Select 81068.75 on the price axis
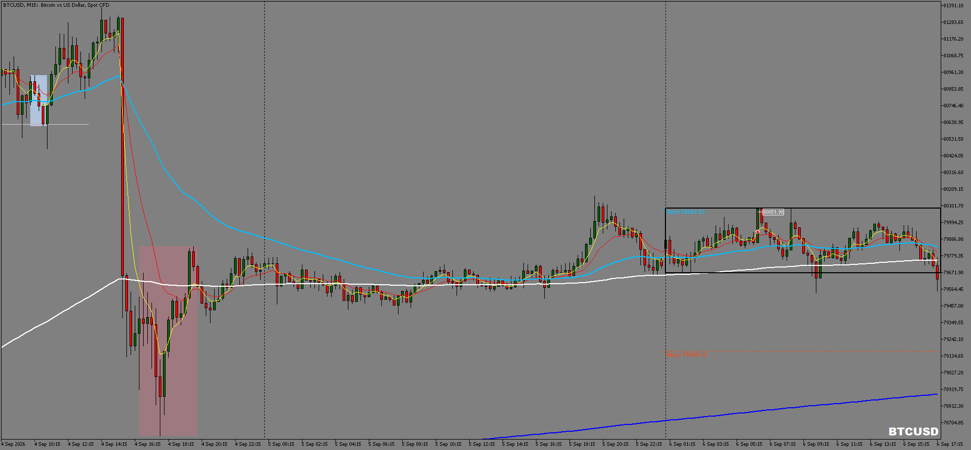The height and width of the screenshot is (450, 971). [x=953, y=56]
